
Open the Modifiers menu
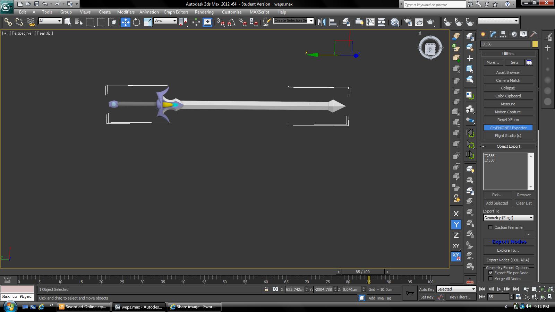[x=126, y=12]
